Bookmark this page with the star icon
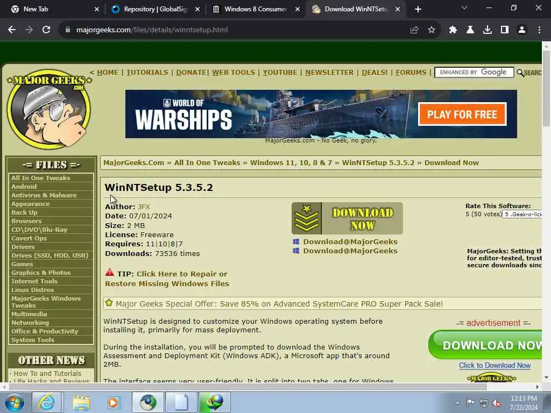This screenshot has height=413, width=551. tap(432, 30)
